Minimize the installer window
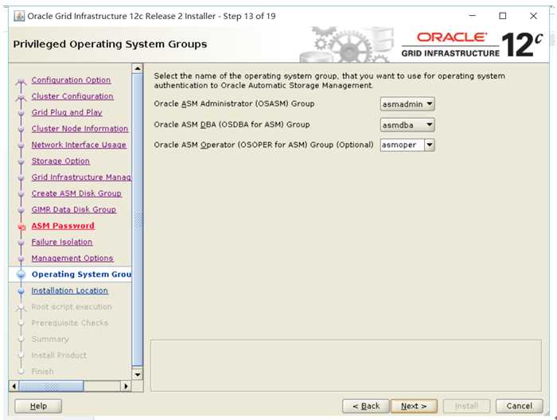The width and height of the screenshot is (557, 420). click(472, 16)
